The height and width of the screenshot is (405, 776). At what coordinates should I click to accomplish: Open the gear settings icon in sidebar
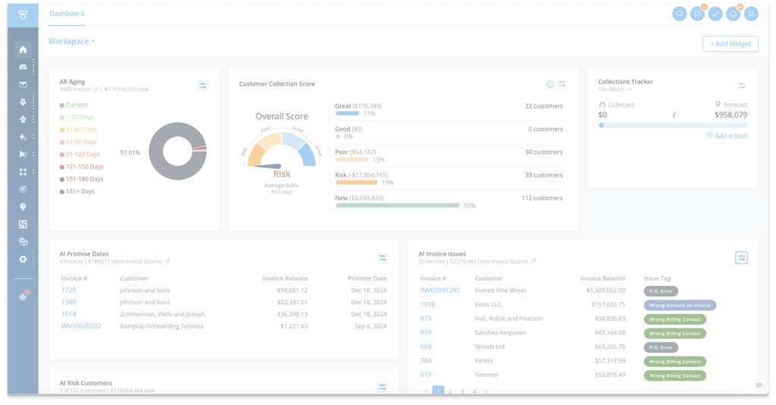tap(23, 259)
